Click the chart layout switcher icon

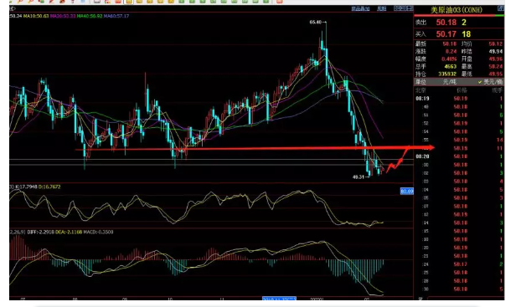403,8
